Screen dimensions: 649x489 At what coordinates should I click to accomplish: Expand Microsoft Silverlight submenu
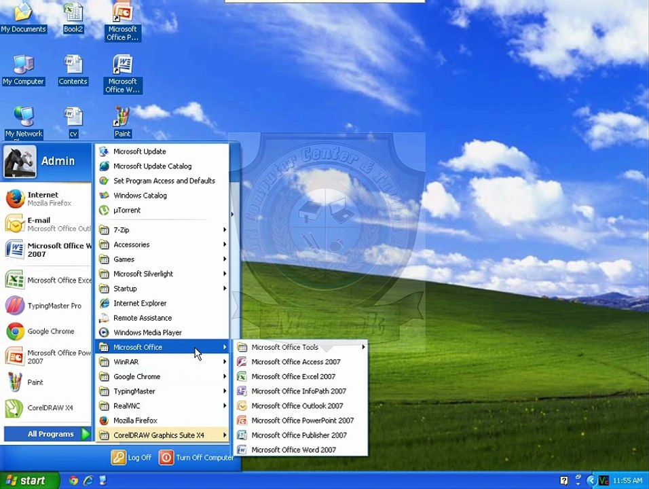coord(162,274)
